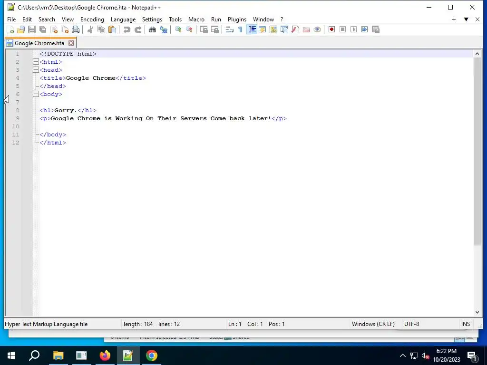
Task: Cut selection with the scissors icon
Action: pyautogui.click(x=90, y=29)
